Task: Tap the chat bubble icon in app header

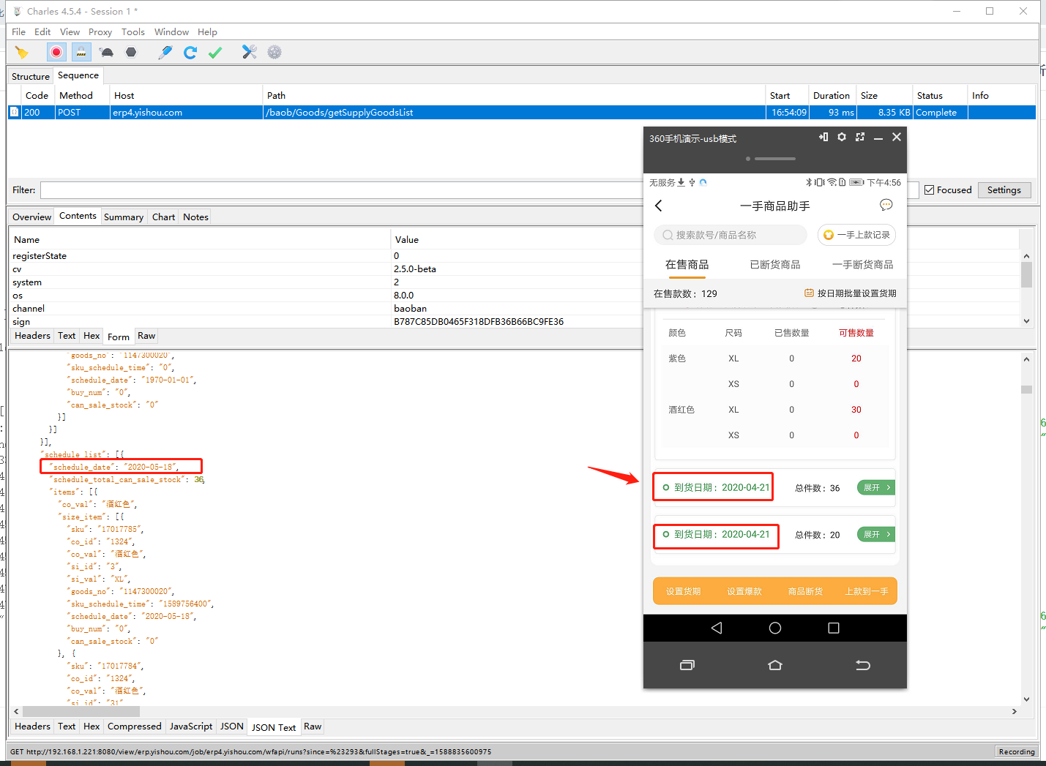Action: [x=886, y=205]
